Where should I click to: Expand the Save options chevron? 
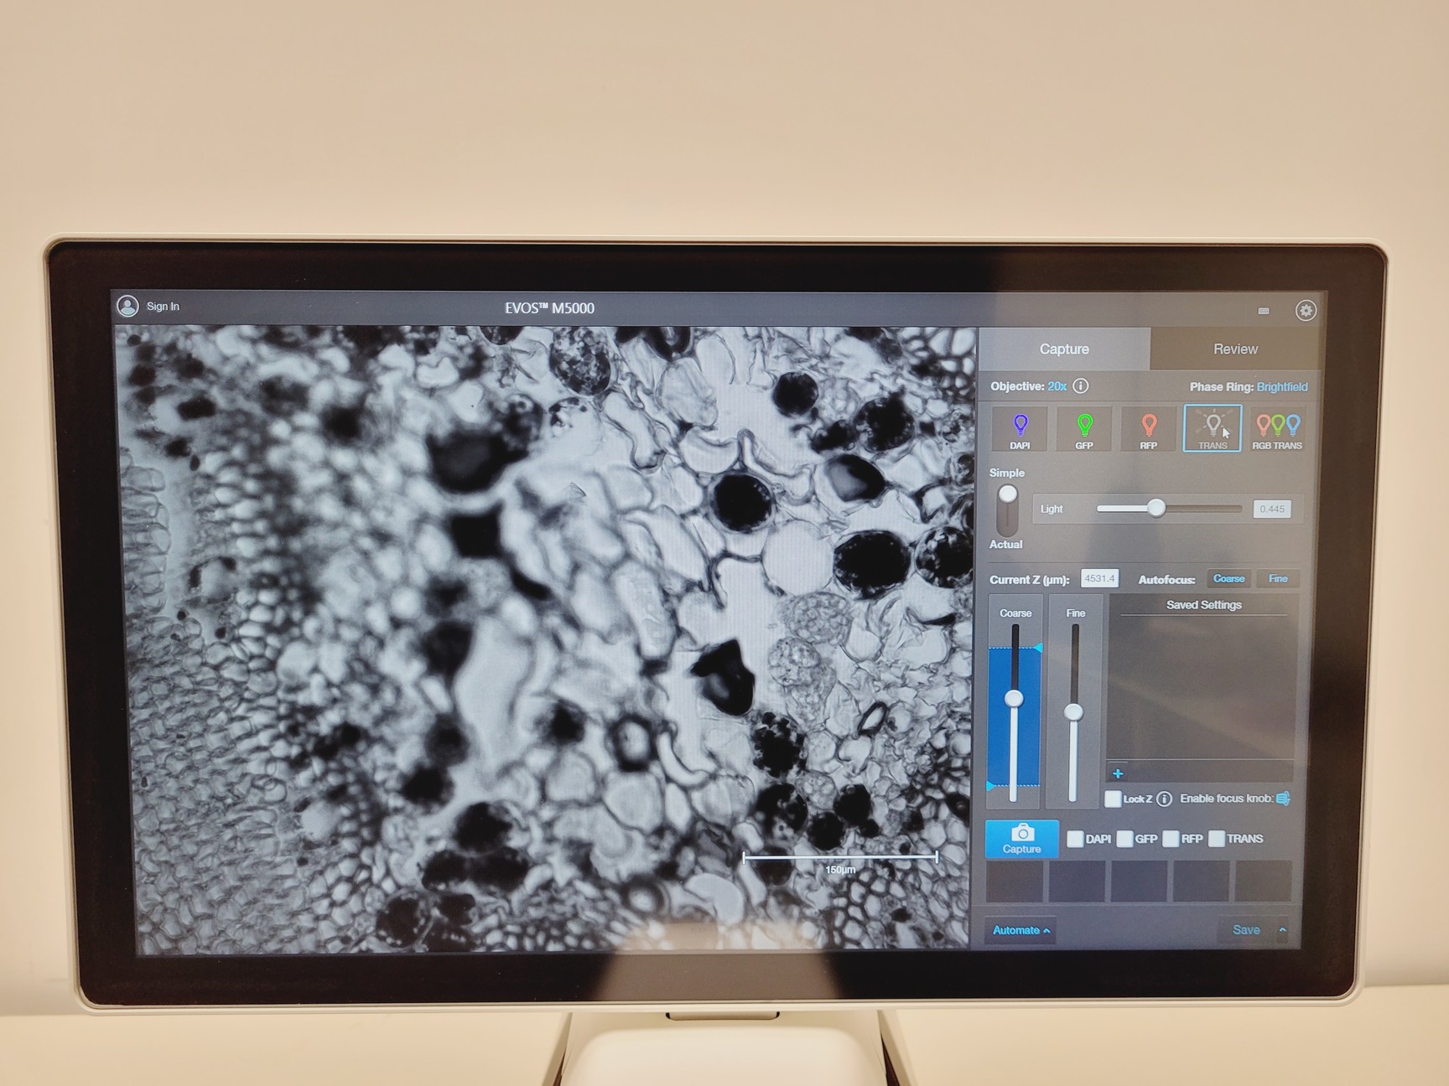click(1282, 929)
